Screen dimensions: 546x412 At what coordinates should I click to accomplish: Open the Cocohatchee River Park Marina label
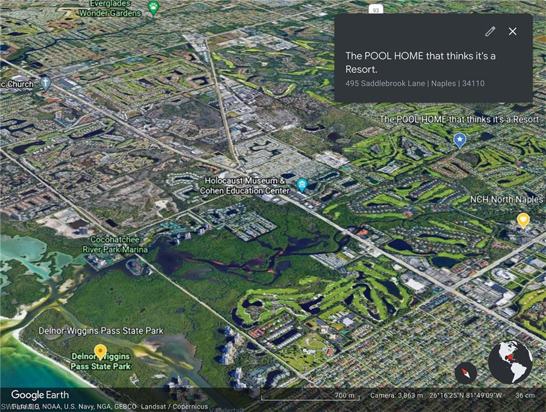[x=115, y=245]
